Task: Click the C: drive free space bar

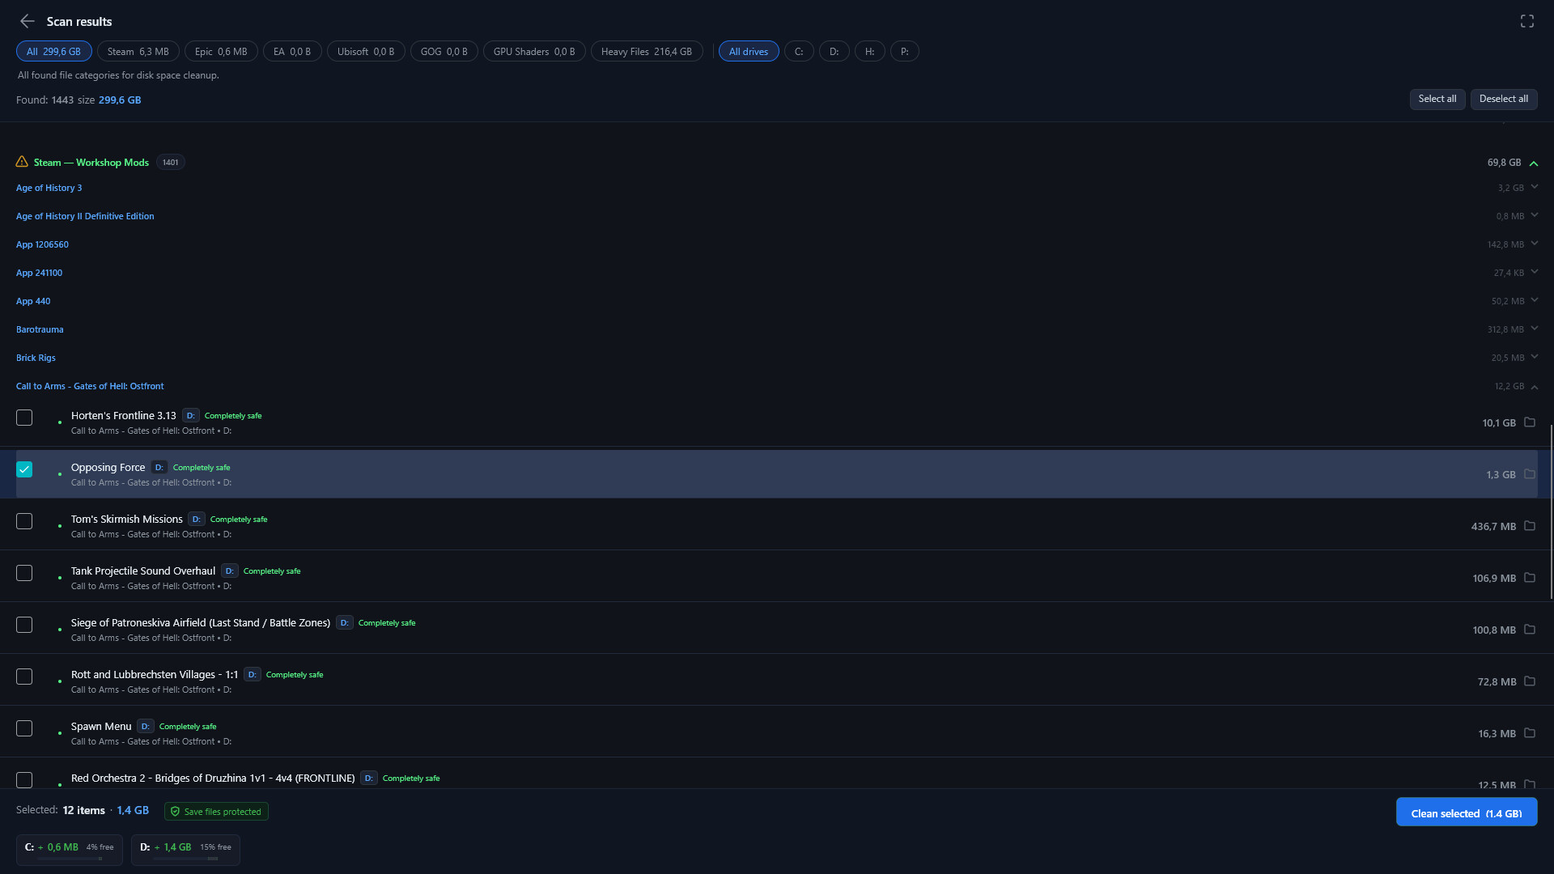Action: tap(70, 859)
